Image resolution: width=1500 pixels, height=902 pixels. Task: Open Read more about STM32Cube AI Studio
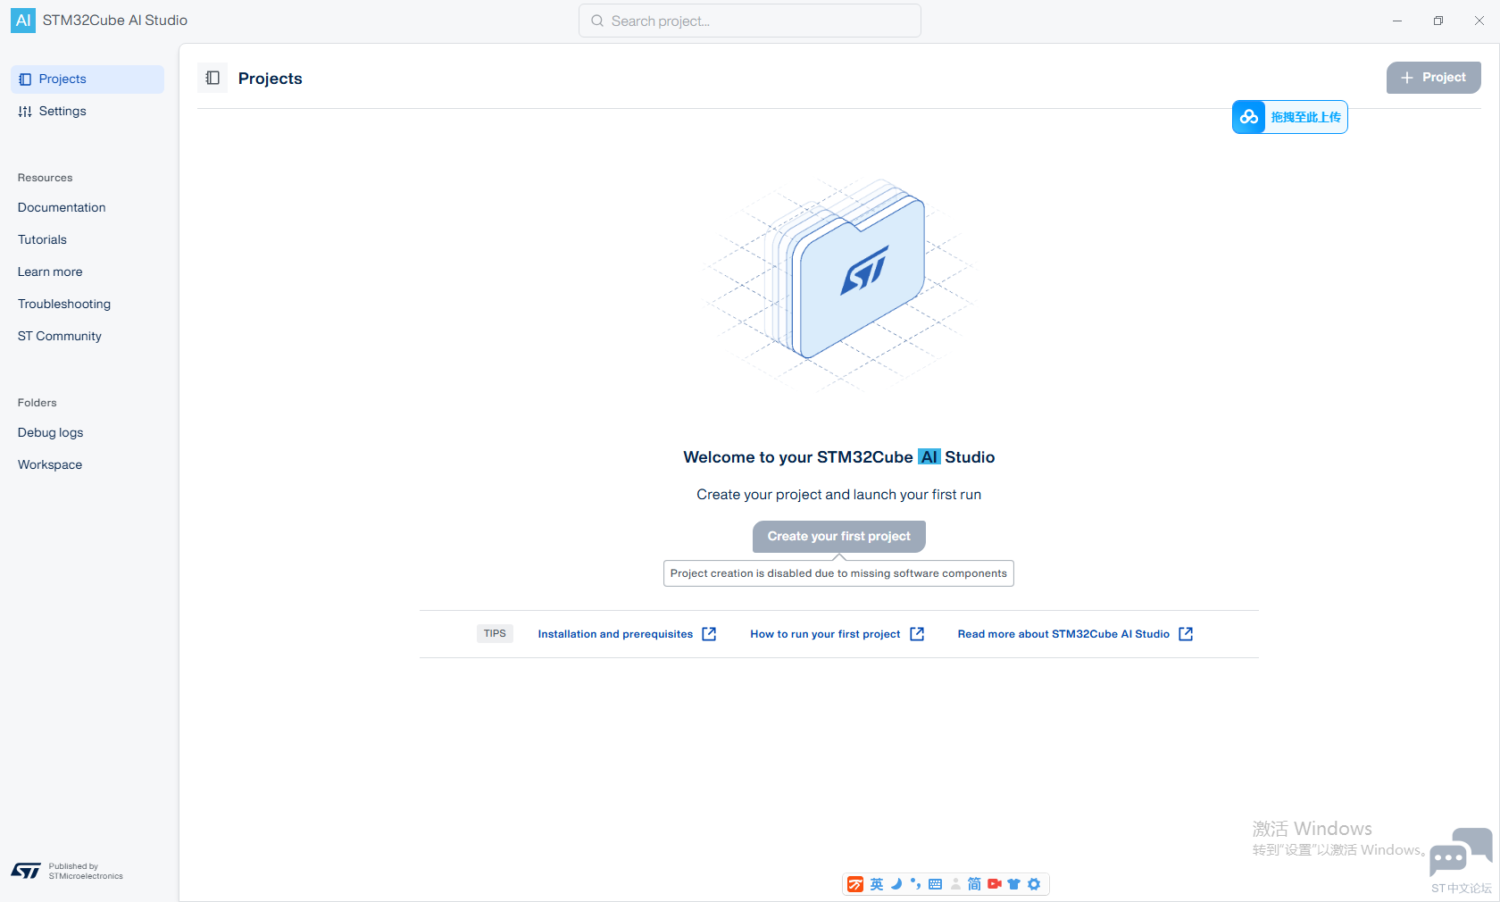point(1063,634)
